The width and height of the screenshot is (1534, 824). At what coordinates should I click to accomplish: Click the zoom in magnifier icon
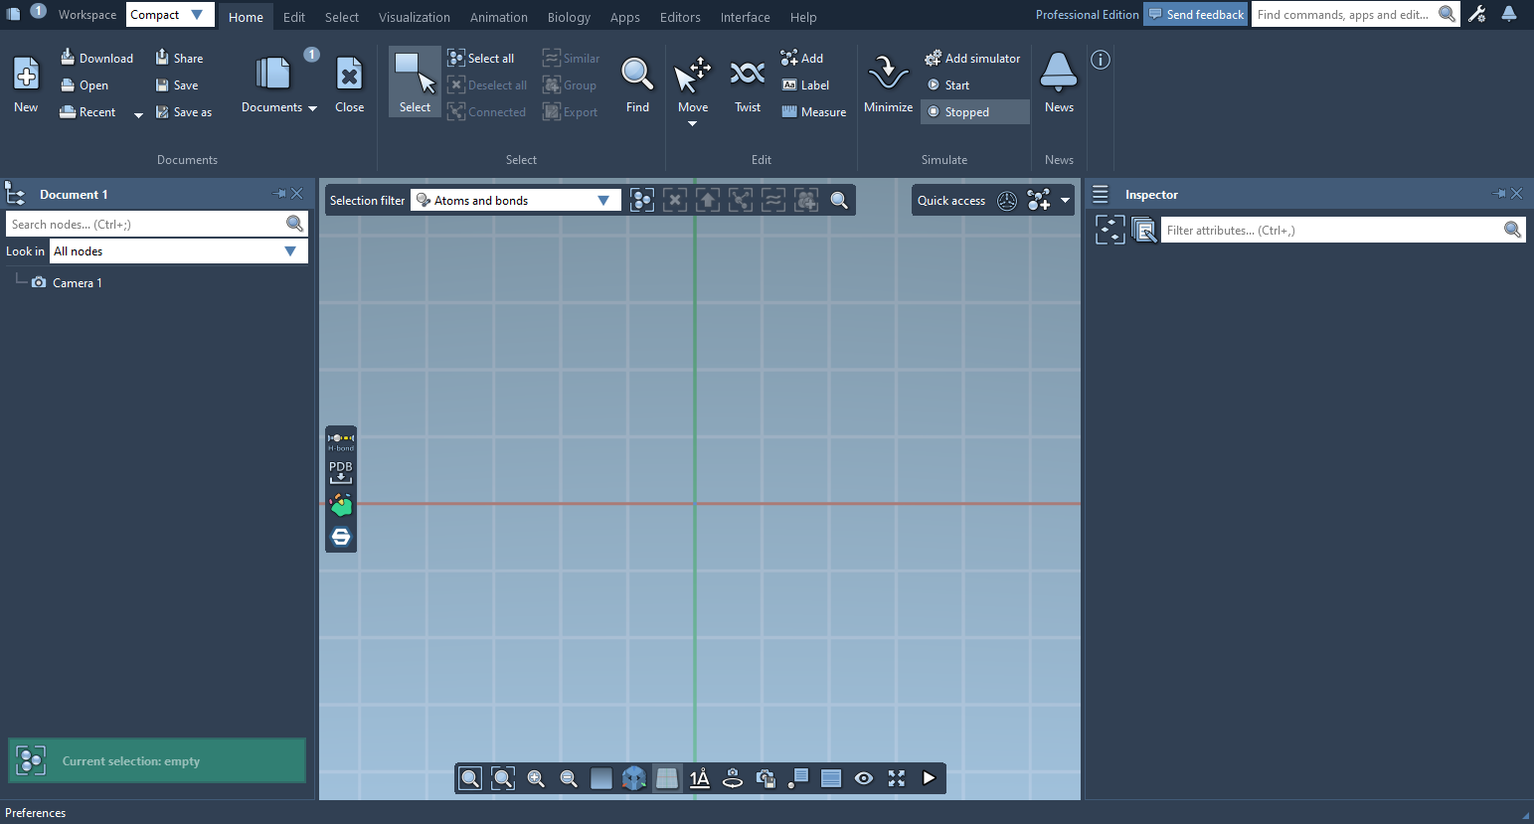536,778
